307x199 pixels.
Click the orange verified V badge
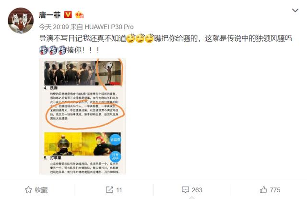(x=68, y=15)
